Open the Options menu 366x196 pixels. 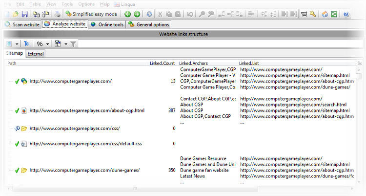pos(86,4)
